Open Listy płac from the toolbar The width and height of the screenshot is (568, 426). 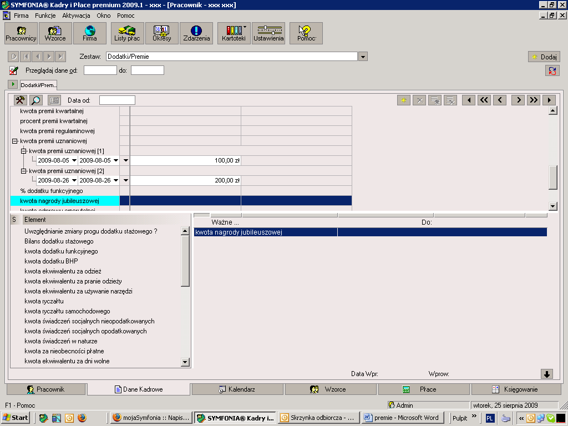(127, 33)
